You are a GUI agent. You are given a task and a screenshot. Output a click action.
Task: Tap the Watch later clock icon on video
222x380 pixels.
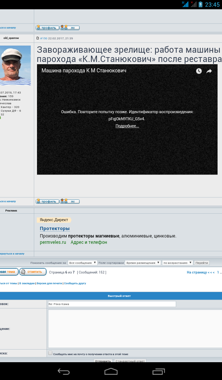199,71
